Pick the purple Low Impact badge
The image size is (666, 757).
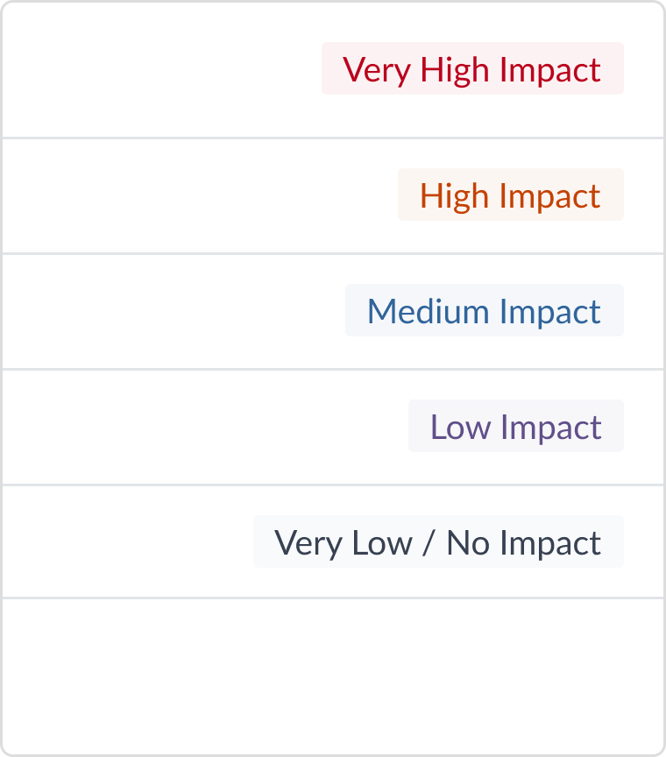515,426
